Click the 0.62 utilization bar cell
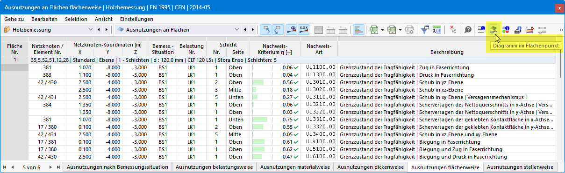The height and width of the screenshot is (173, 565). tap(275, 149)
